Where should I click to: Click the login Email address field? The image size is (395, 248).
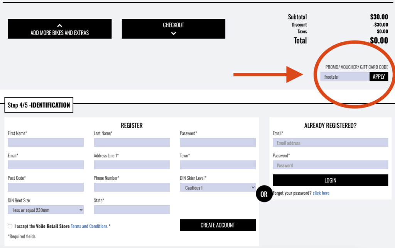330,143
